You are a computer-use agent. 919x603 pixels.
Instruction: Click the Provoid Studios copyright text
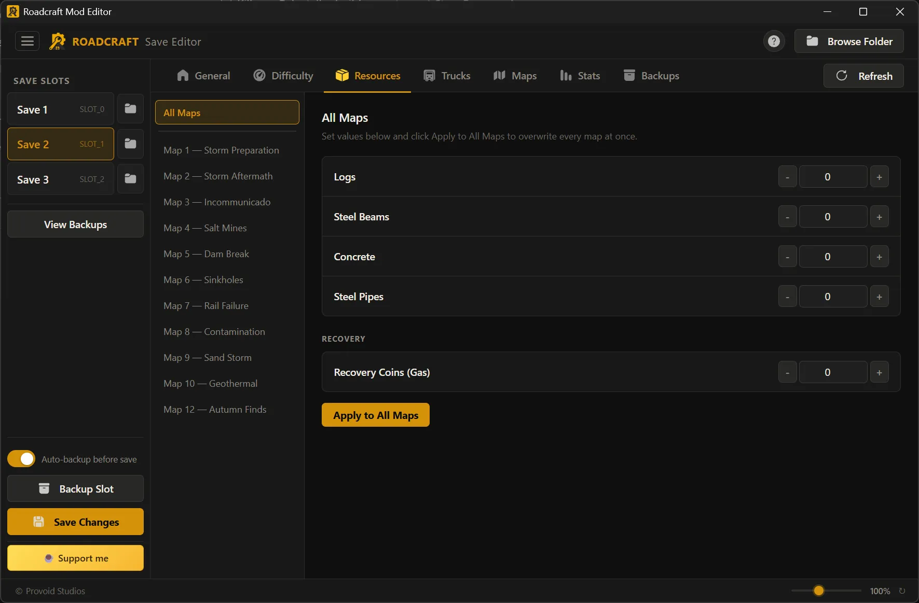(50, 591)
